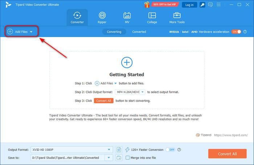Expand the Add Files dropdown arrow
The width and height of the screenshot is (254, 165).
click(31, 32)
